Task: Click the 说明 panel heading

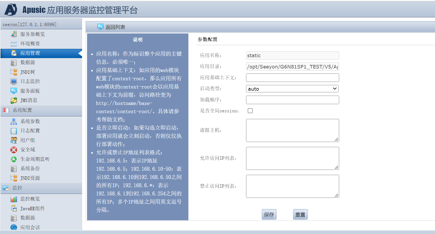Action: click(138, 40)
